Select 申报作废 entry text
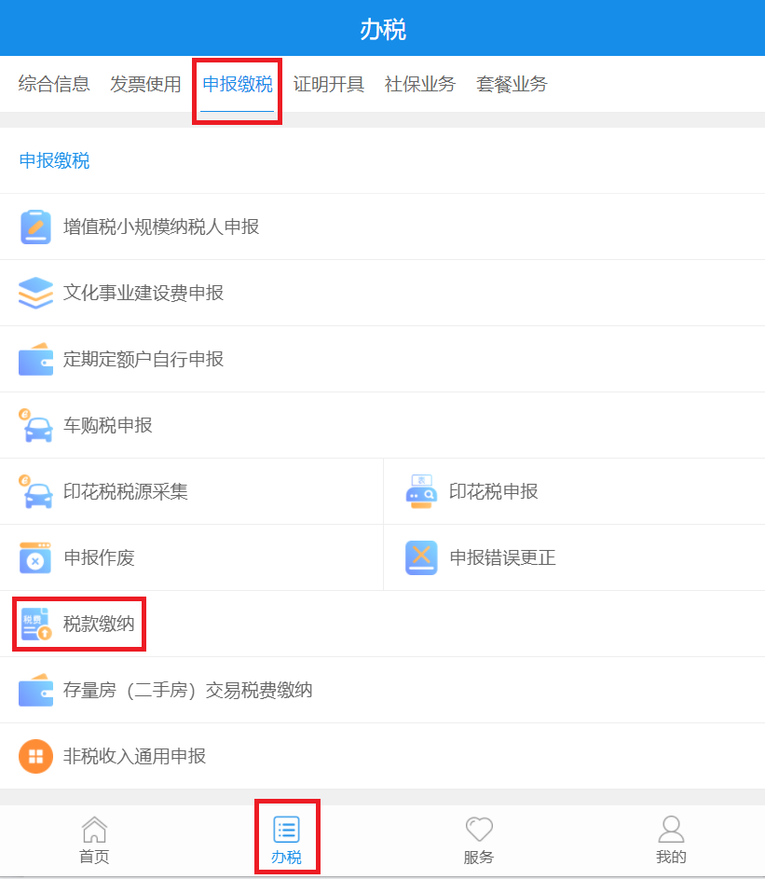 point(99,557)
